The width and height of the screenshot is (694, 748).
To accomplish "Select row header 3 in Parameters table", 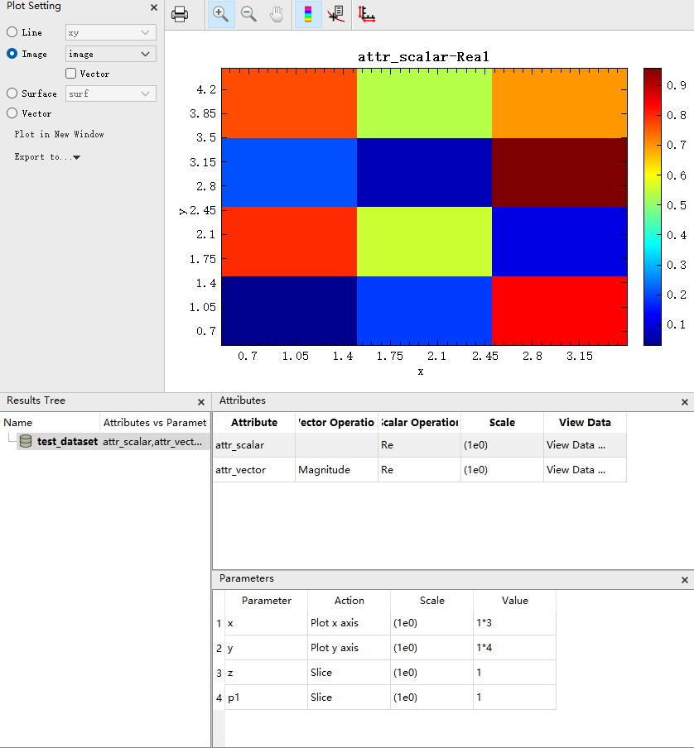I will pos(219,673).
